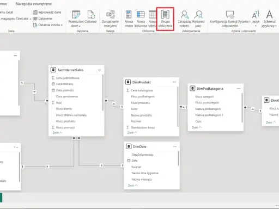Open Zarządzaj rolami security dialog
The height and width of the screenshot is (209, 279).
coord(184,19)
